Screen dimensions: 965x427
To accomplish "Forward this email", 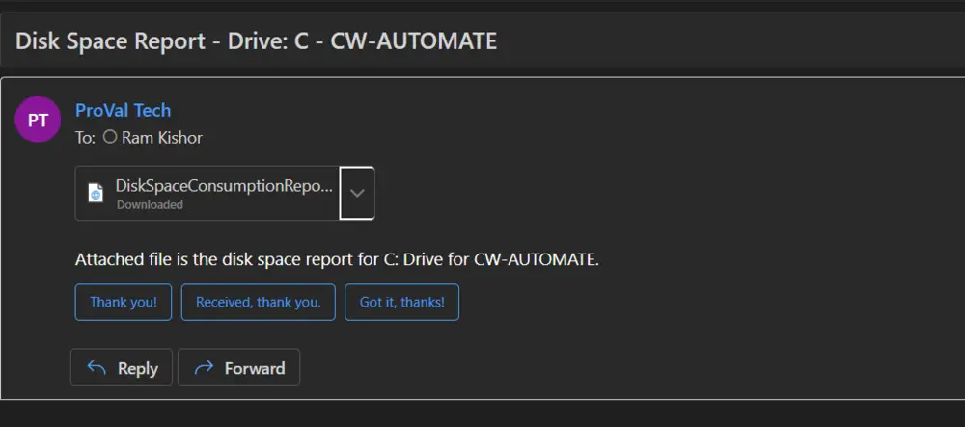I will click(x=238, y=367).
